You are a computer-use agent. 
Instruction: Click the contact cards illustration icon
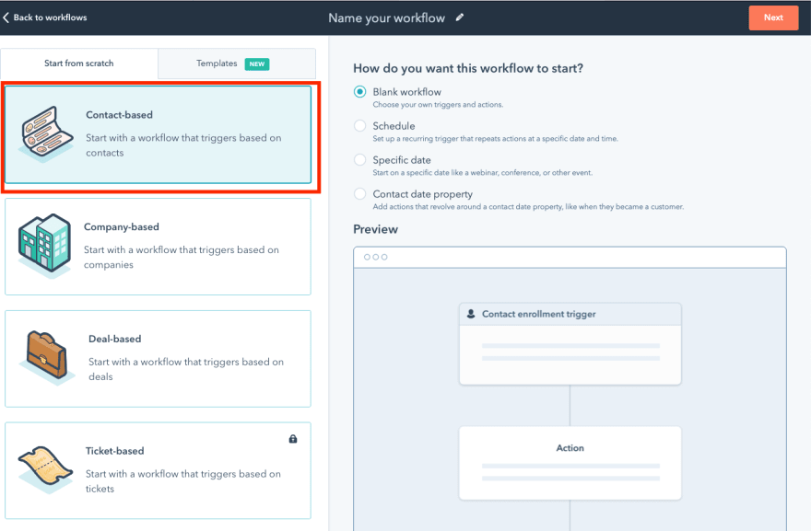point(47,133)
